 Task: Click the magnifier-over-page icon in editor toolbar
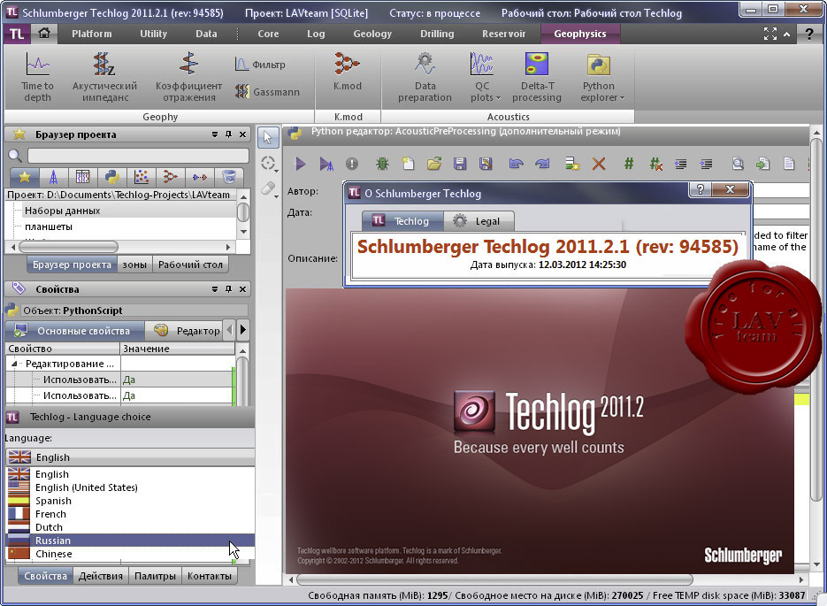738,164
